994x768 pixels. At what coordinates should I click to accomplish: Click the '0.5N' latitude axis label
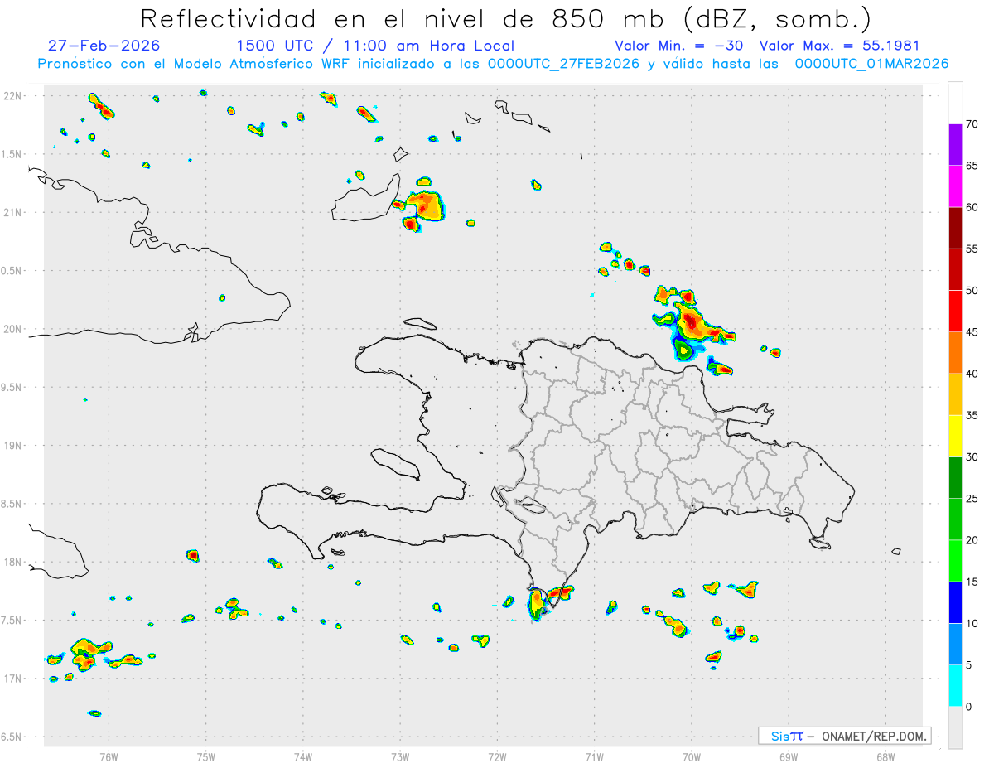[x=12, y=271]
